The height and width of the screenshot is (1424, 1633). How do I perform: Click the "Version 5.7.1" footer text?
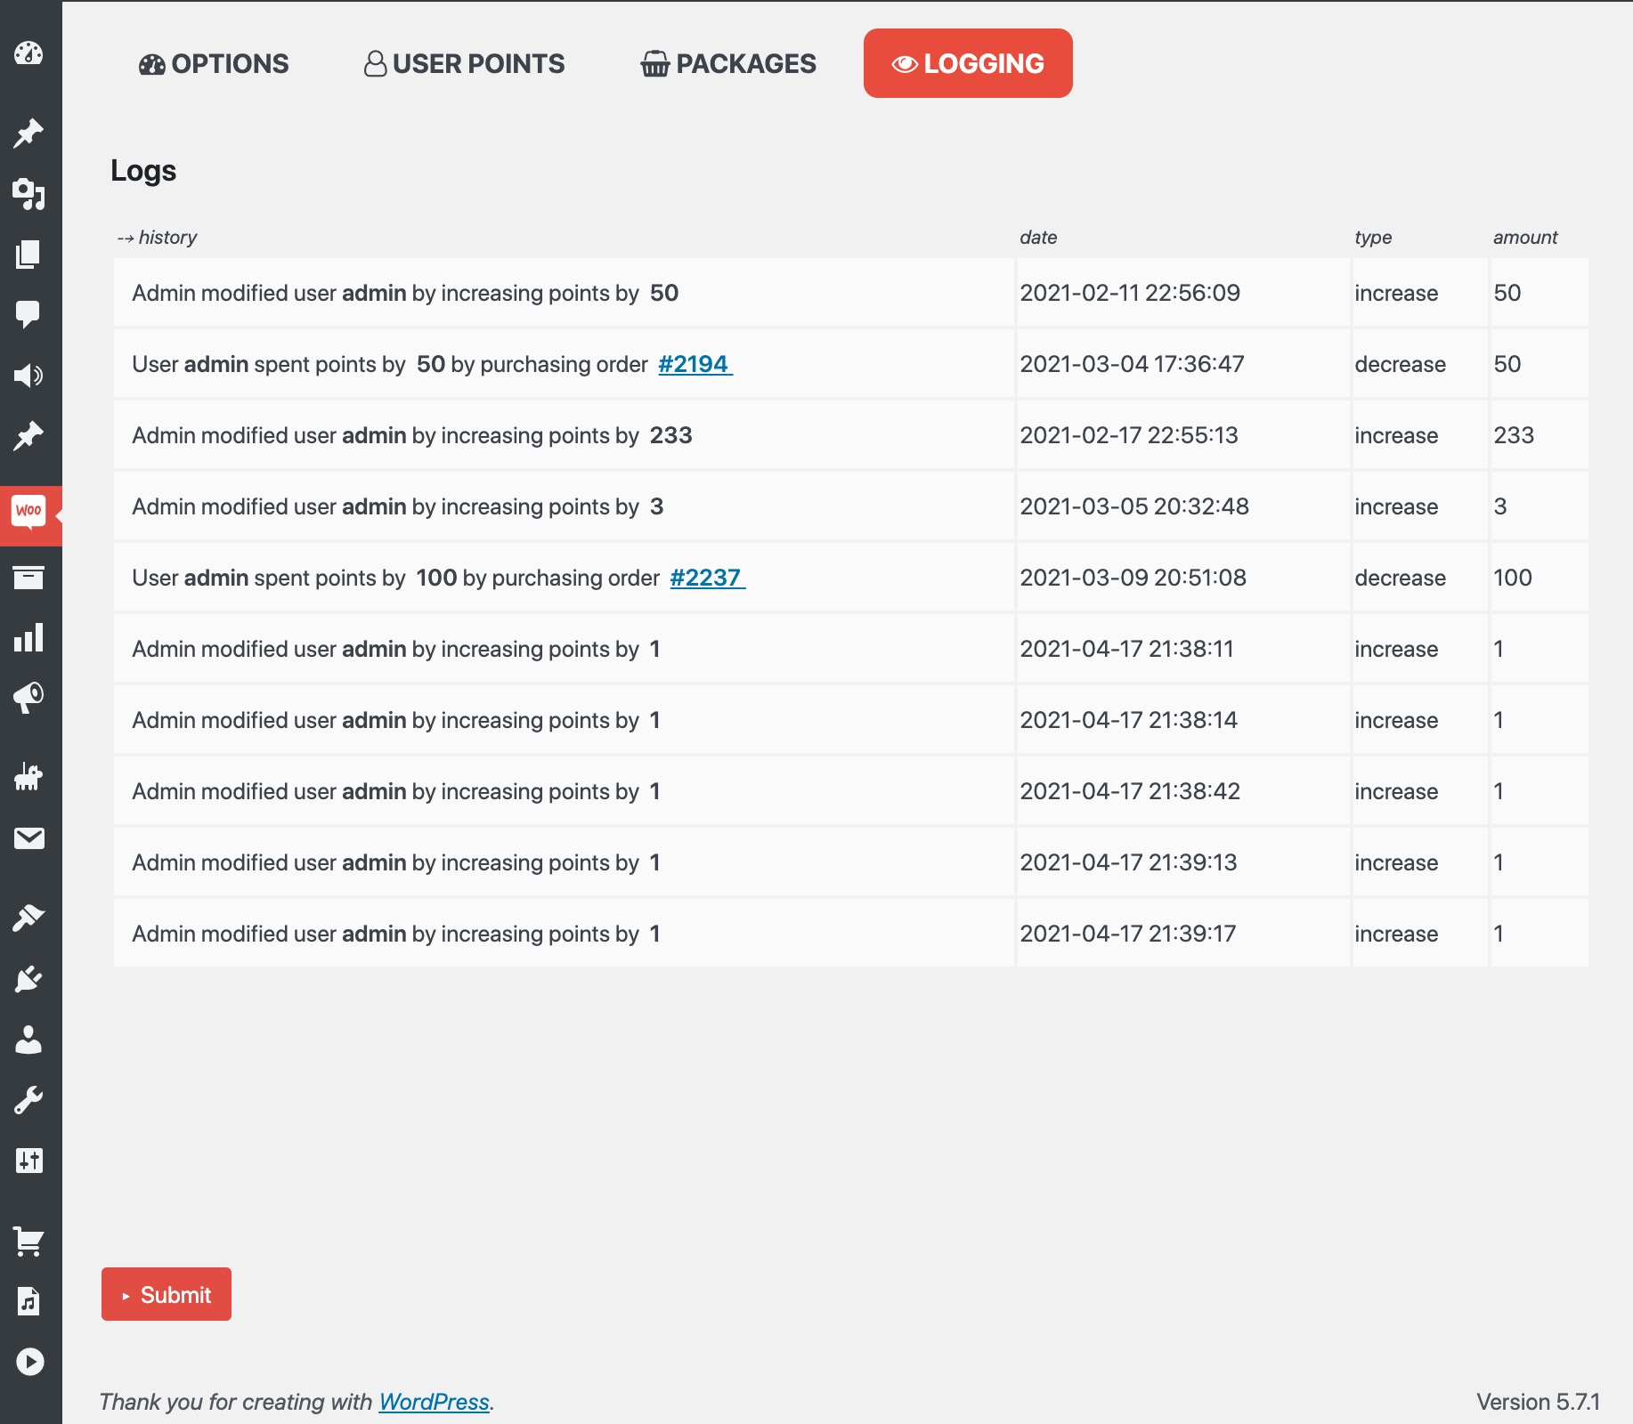(1538, 1402)
